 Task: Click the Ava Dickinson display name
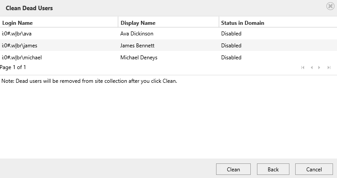137,34
